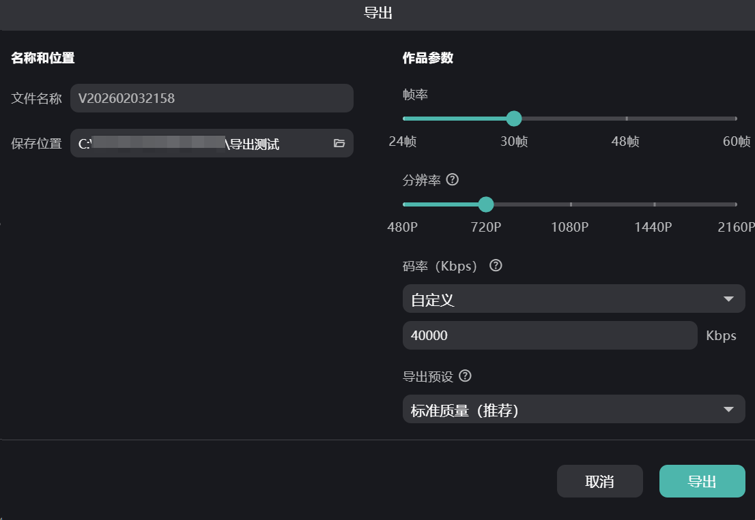Click the 40000 Kbps bitrate input field
This screenshot has width=755, height=520.
tap(550, 335)
